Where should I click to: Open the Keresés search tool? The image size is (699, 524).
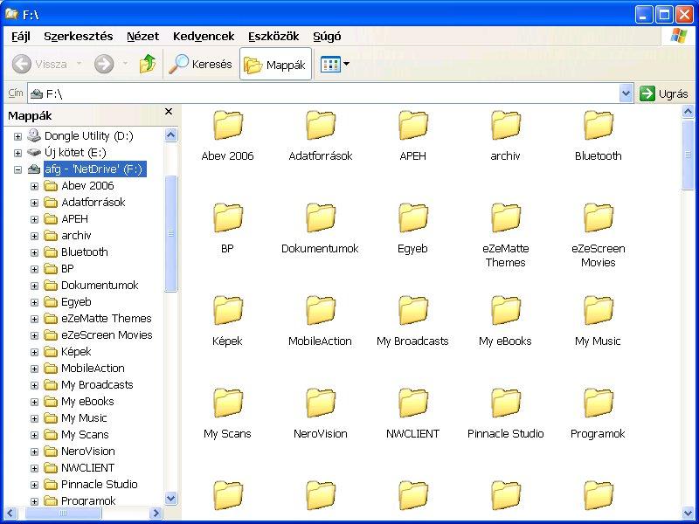pos(201,64)
